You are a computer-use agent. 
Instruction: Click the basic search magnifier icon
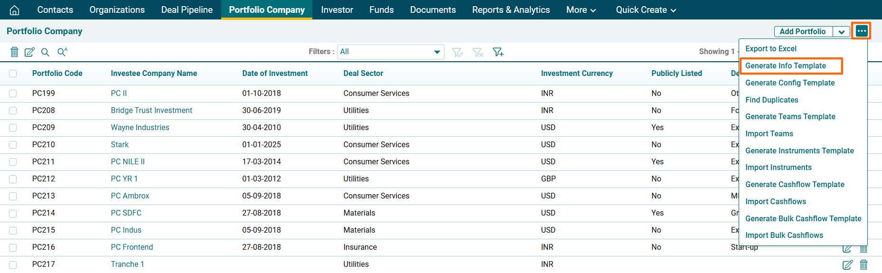(x=45, y=52)
